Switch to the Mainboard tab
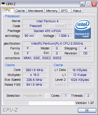Image resolution: width=98 pixels, height=115 pixels. point(35,11)
